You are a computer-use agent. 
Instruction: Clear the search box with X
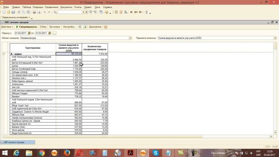pos(86,12)
